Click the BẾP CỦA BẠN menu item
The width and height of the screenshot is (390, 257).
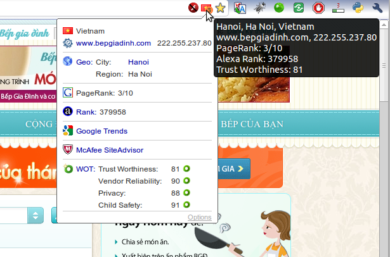point(252,124)
